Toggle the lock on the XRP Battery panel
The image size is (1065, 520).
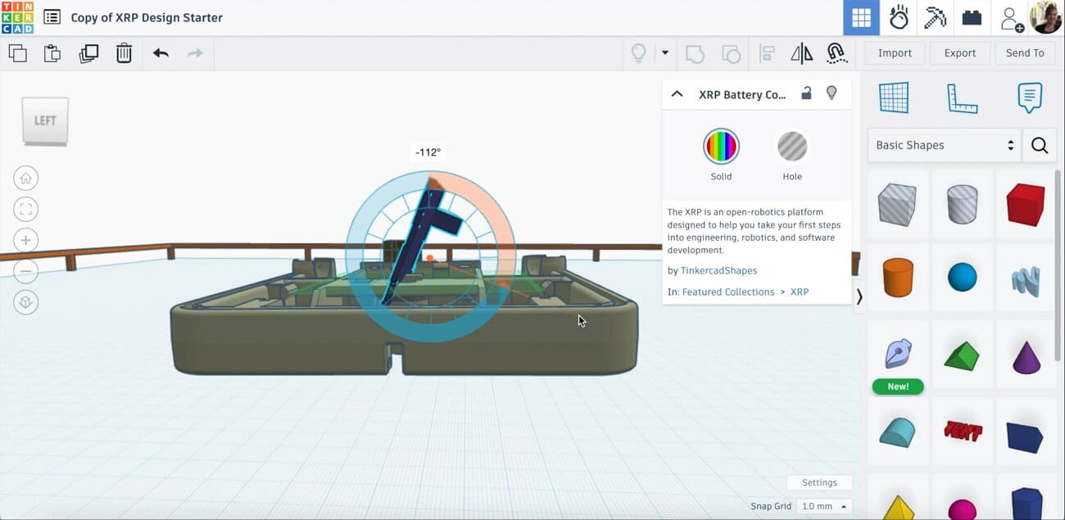[806, 93]
